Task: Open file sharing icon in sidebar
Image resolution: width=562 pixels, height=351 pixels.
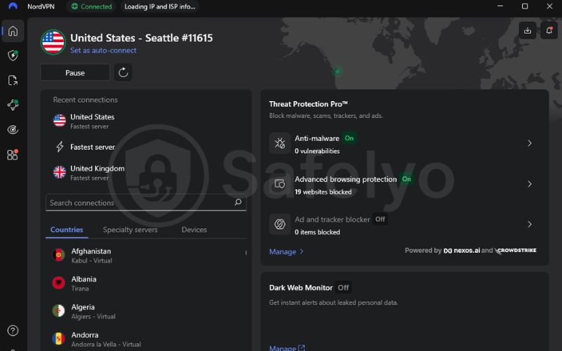Action: (13, 80)
